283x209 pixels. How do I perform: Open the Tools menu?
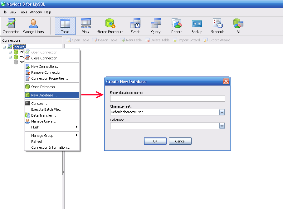[23, 12]
